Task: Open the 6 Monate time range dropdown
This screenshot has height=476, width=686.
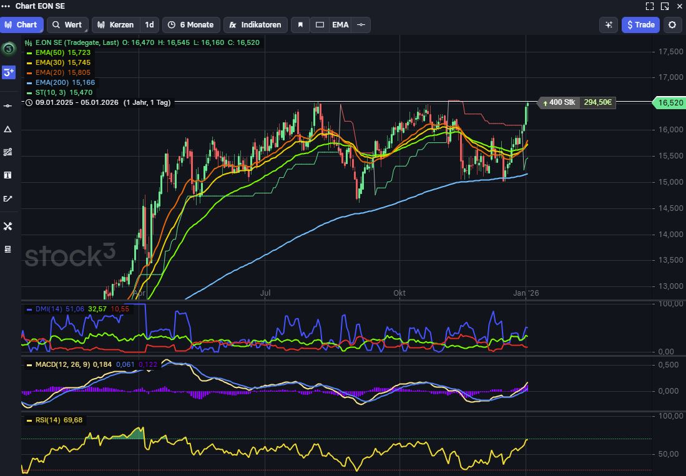Action: click(191, 25)
